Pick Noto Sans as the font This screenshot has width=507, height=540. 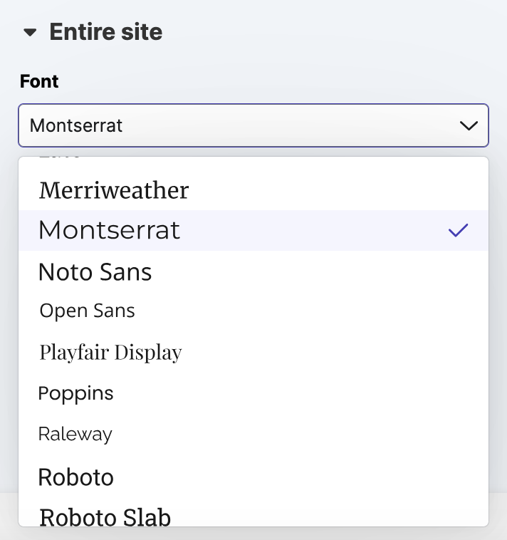click(x=95, y=271)
